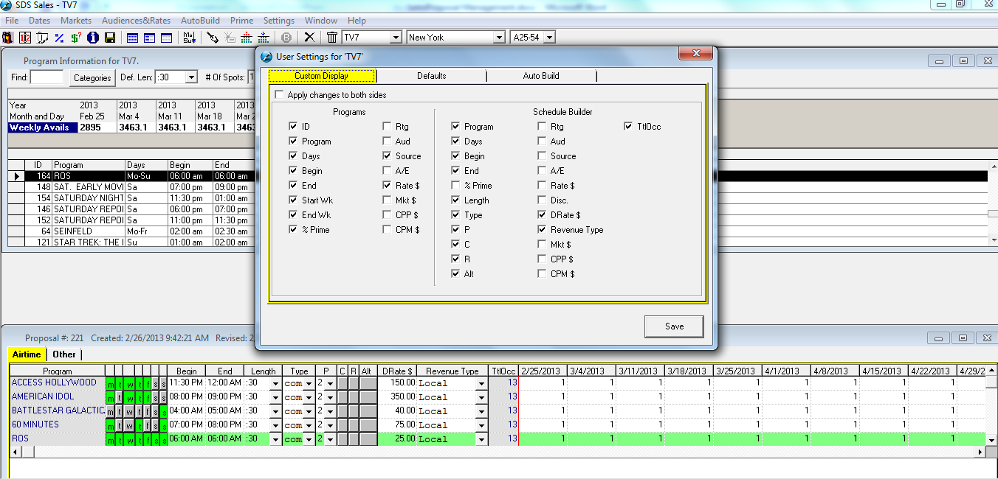
Task: Open the blue information icon
Action: (93, 38)
